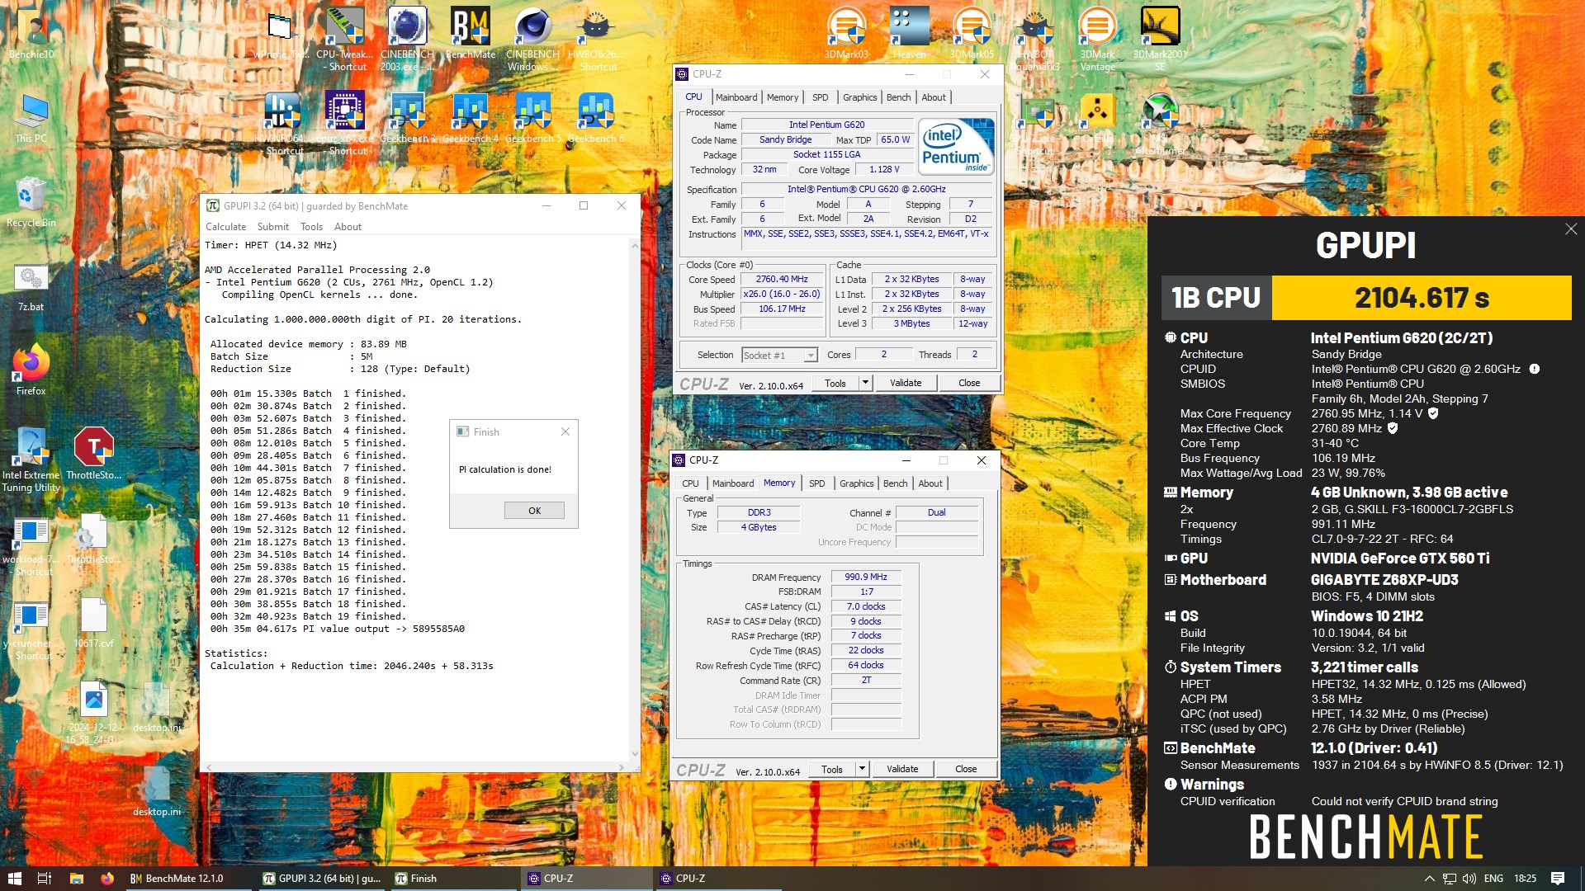The image size is (1585, 891).
Task: Click Close button in the bottom CPU-Z window
Action: (x=966, y=769)
